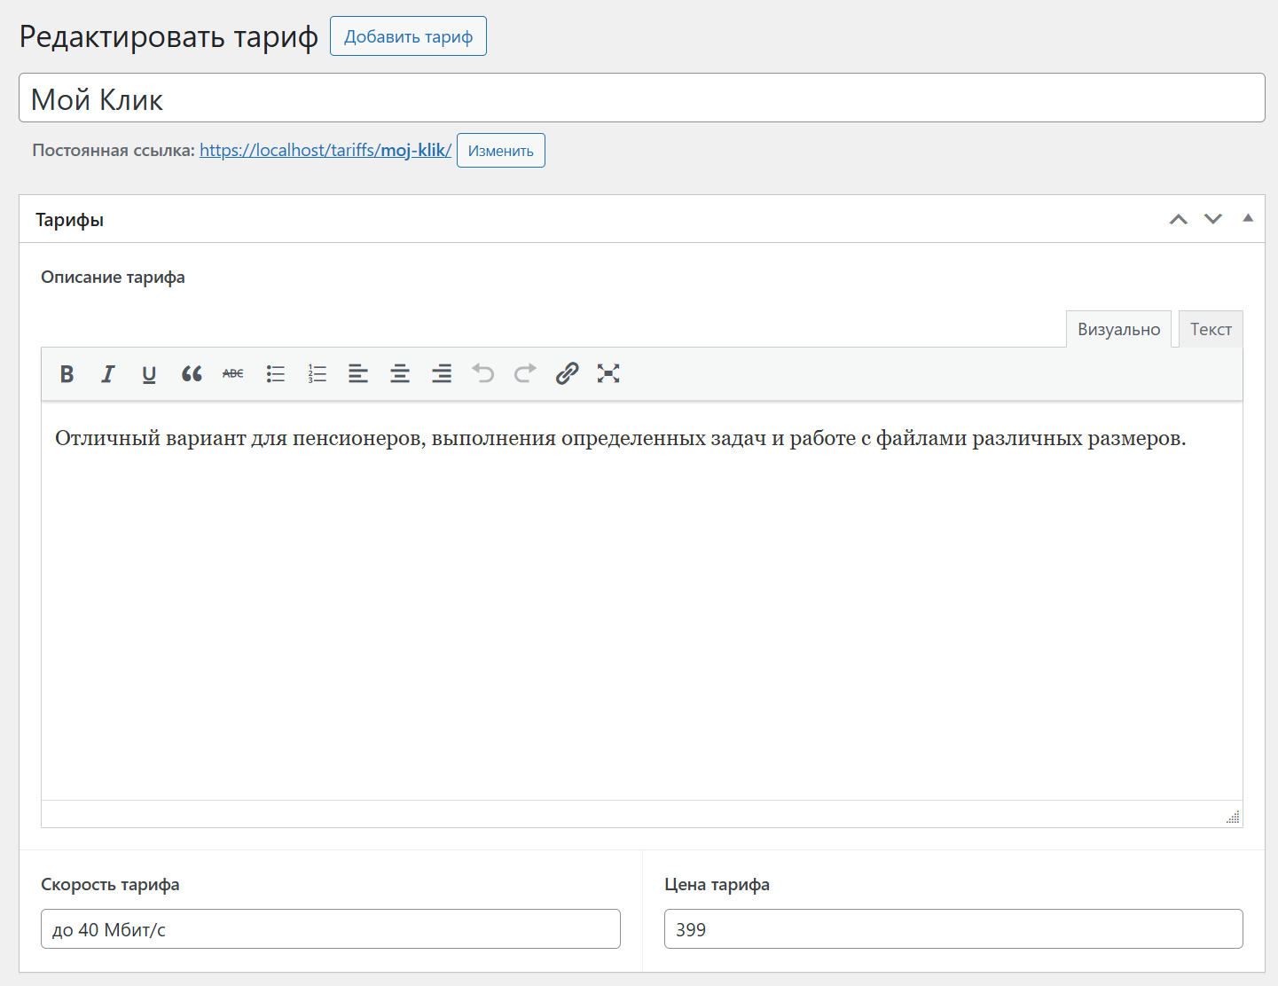Screen dimensions: 1278x986
Task: Undo the last editor change
Action: pyautogui.click(x=483, y=374)
